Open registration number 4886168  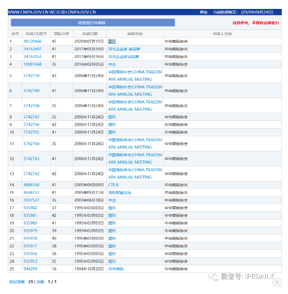(32, 185)
